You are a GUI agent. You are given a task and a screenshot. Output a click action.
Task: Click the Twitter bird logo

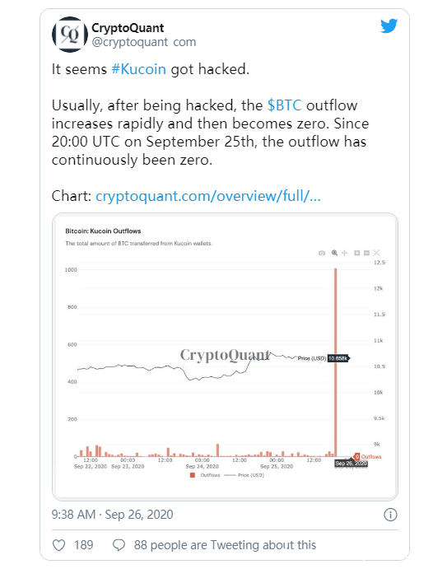pos(389,26)
